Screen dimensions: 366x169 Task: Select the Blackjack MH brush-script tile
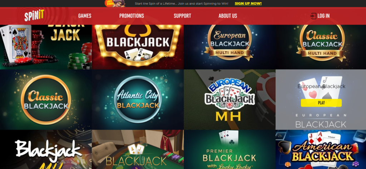(46, 149)
